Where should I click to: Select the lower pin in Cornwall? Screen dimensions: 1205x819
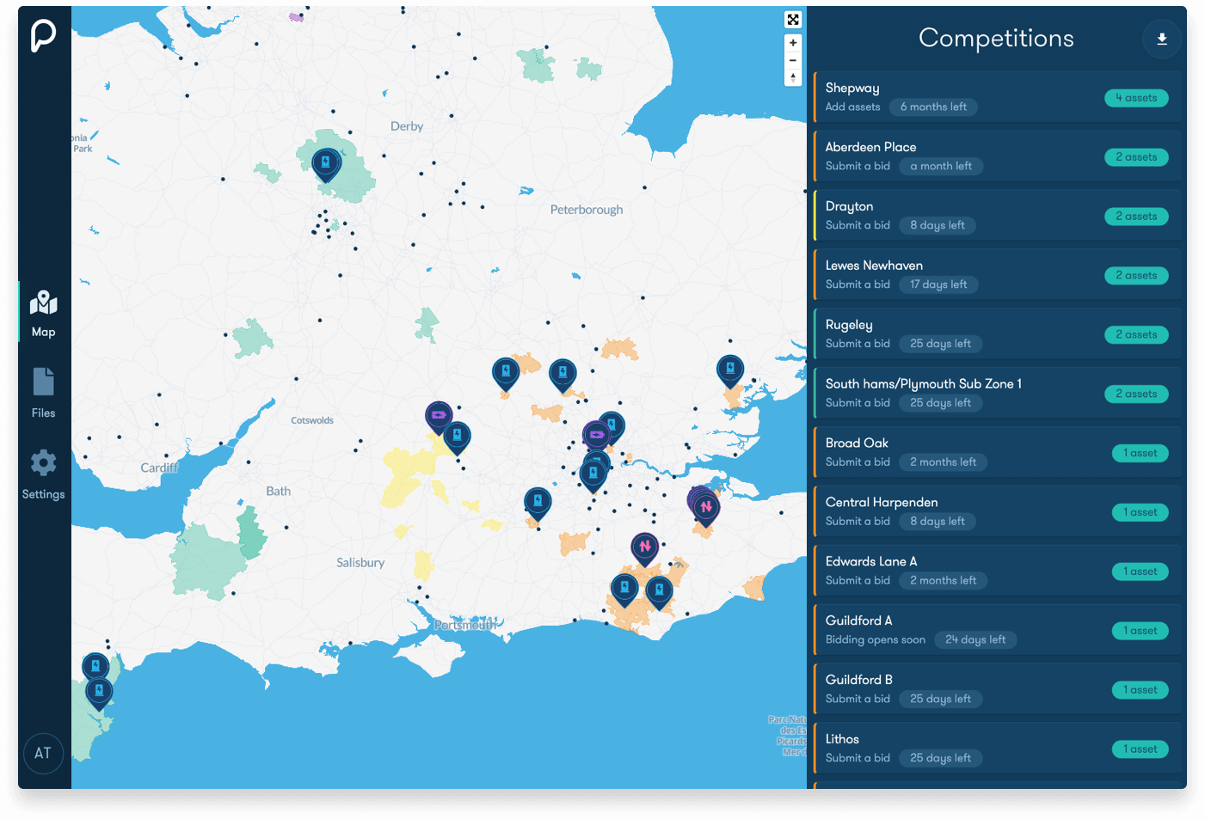click(x=100, y=693)
